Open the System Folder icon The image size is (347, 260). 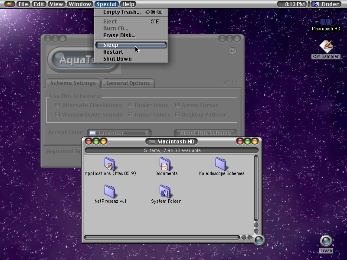point(165,192)
